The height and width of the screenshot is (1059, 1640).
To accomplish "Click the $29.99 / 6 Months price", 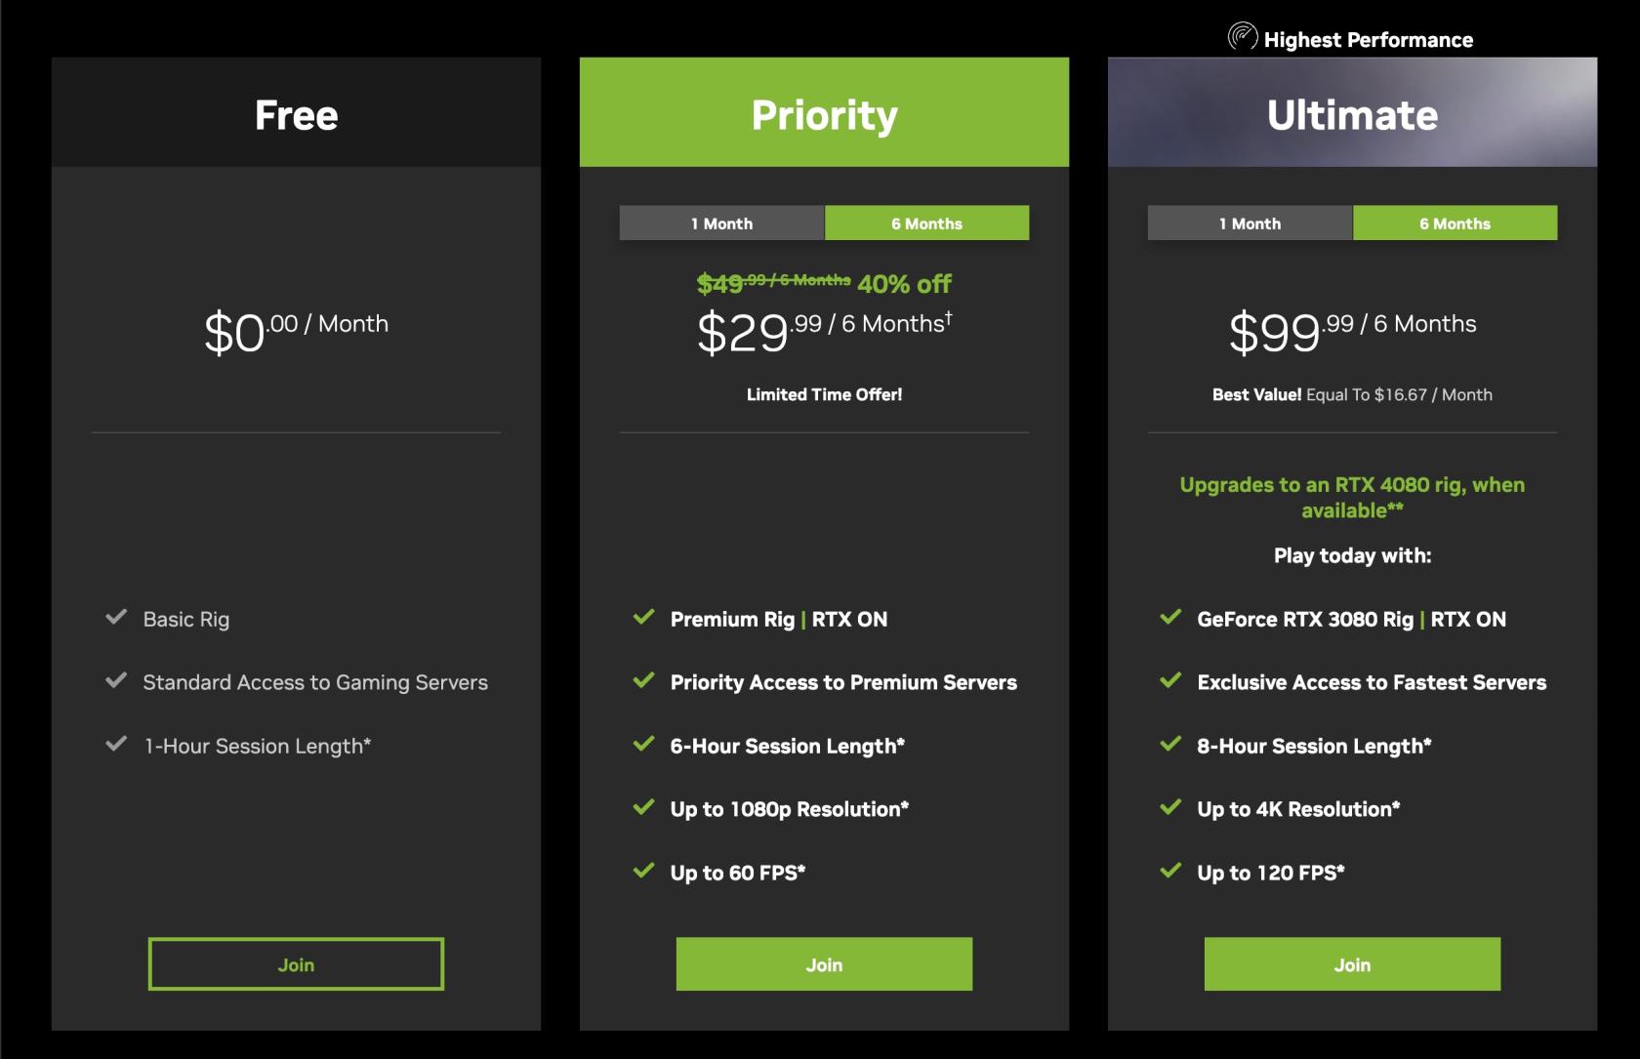I will click(x=824, y=332).
